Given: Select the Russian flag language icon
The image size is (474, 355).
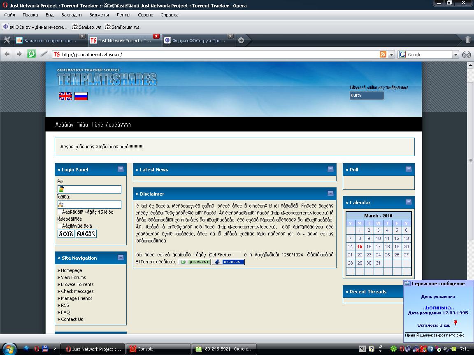Looking at the screenshot, I should tap(81, 96).
